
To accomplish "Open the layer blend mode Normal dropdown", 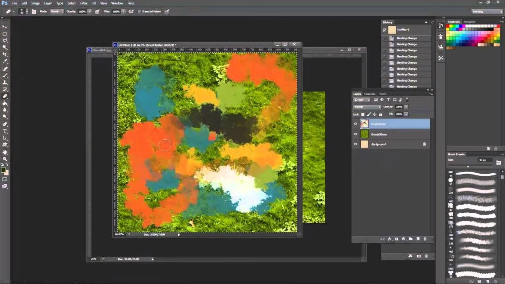I will (367, 106).
